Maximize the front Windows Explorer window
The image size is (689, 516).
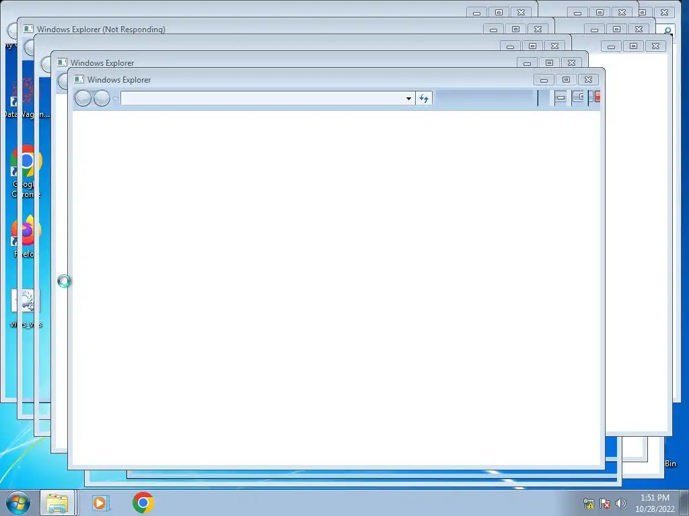566,80
